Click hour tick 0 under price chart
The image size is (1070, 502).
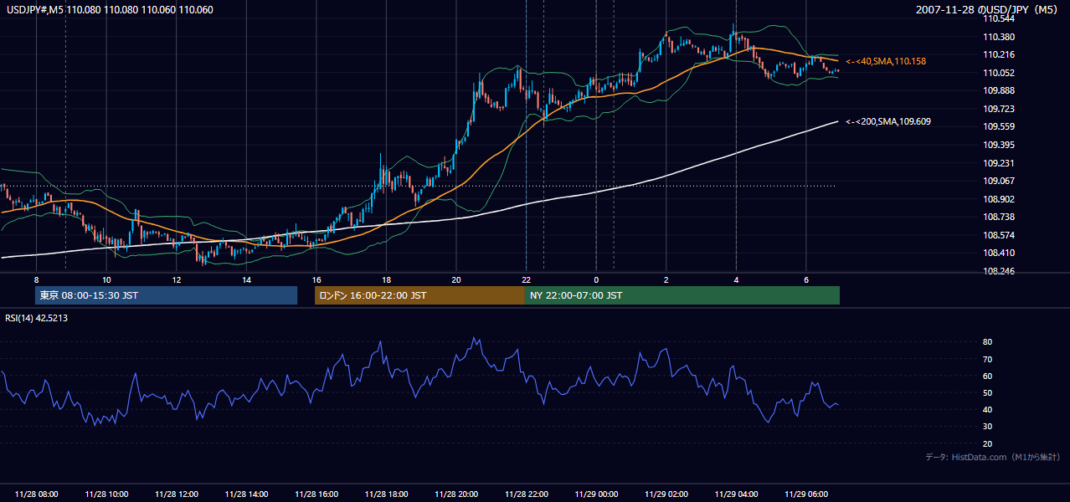pos(596,279)
